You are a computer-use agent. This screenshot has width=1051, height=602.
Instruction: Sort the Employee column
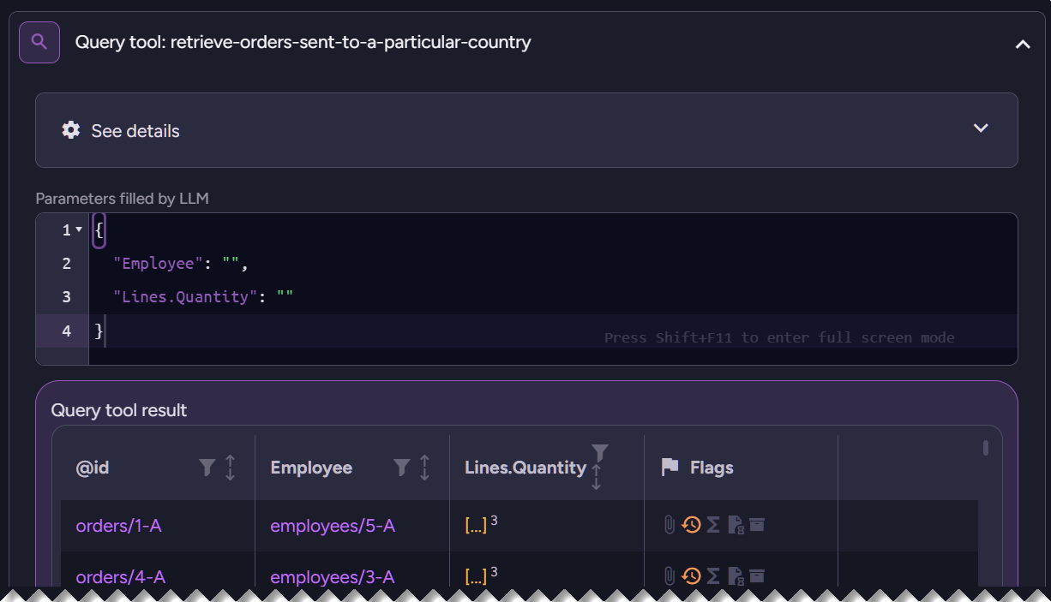pyautogui.click(x=424, y=468)
